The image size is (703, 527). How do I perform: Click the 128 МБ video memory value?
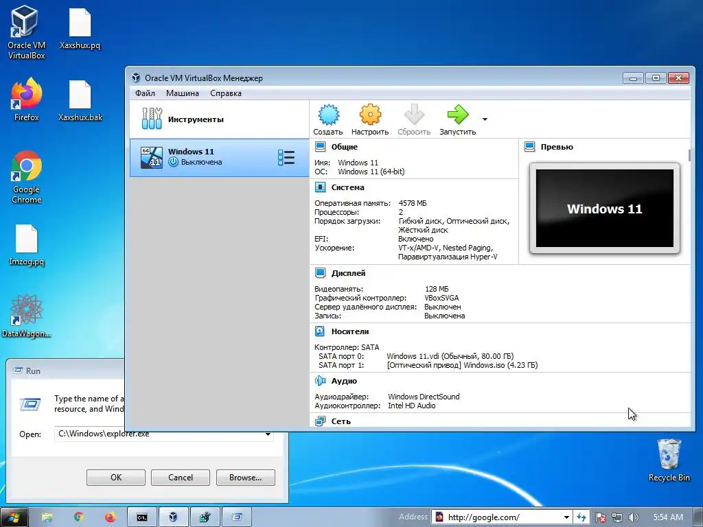pos(437,289)
